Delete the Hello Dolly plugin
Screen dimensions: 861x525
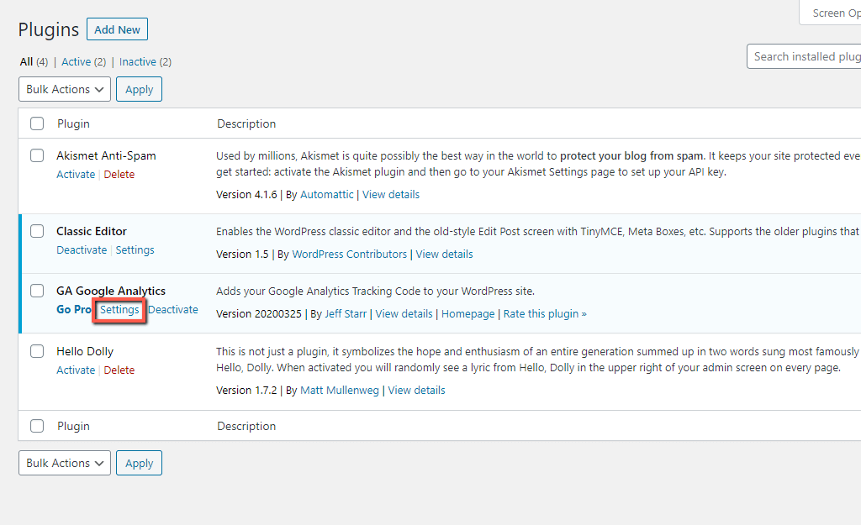(x=119, y=370)
